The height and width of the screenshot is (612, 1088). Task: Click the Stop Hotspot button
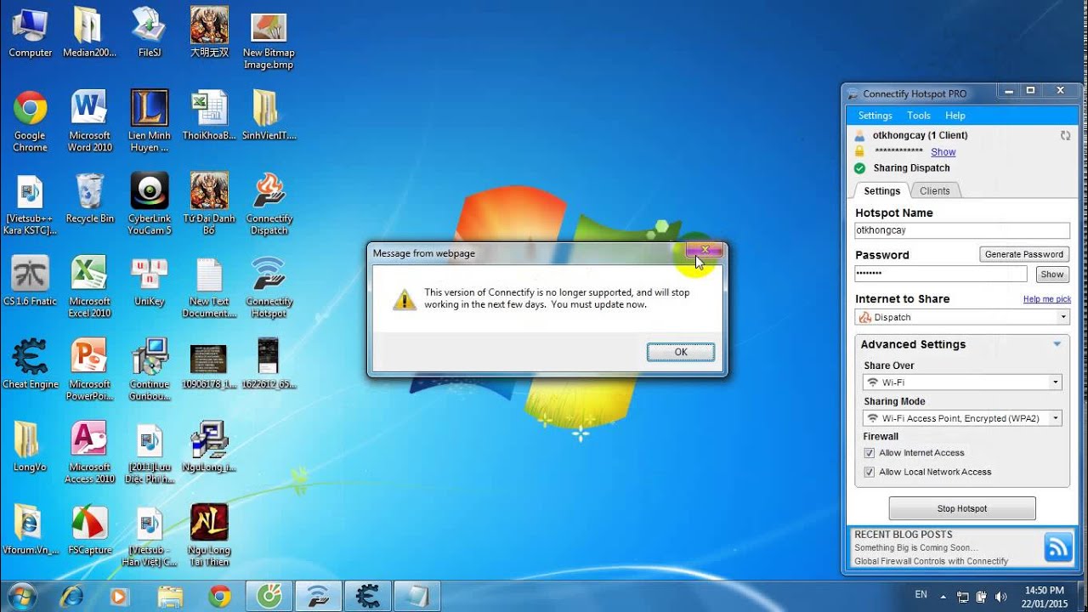tap(962, 508)
